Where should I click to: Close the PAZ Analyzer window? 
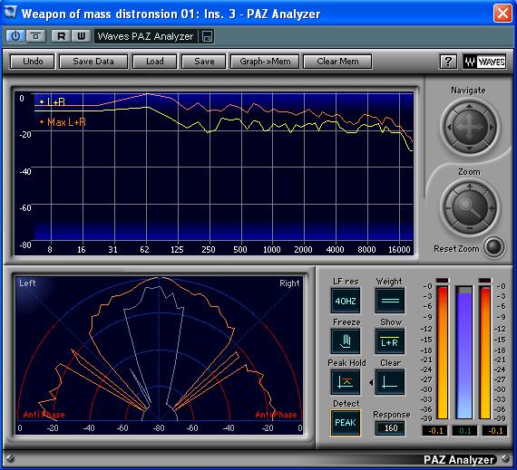pos(502,14)
